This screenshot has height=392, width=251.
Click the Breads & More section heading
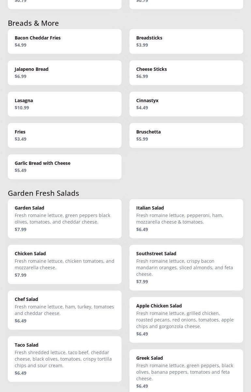(x=33, y=23)
